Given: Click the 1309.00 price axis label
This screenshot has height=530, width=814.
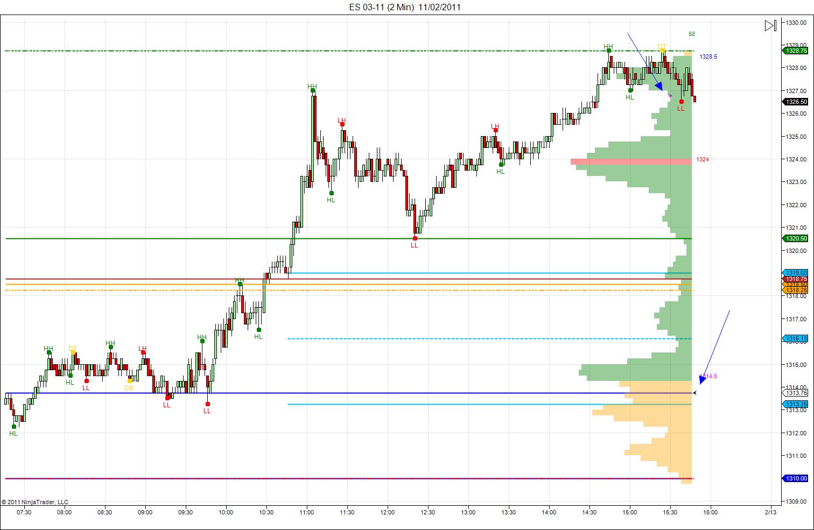Looking at the screenshot, I should tap(796, 501).
